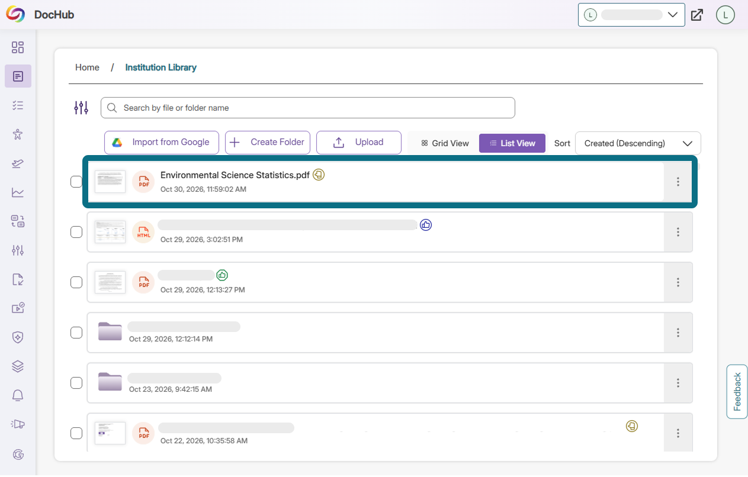This screenshot has height=477, width=748.
Task: Open the Environmental Science Statistics.pdf document thumbnail
Action: (110, 182)
